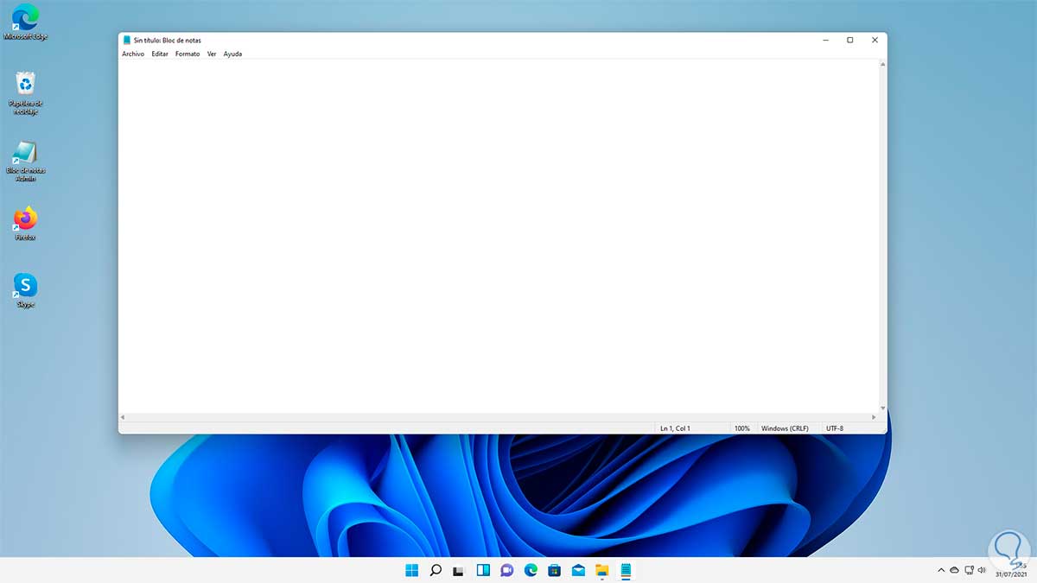Open the Formato menu

click(x=188, y=54)
